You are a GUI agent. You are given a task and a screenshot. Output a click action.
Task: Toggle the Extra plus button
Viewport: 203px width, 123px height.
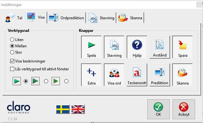pos(92,75)
